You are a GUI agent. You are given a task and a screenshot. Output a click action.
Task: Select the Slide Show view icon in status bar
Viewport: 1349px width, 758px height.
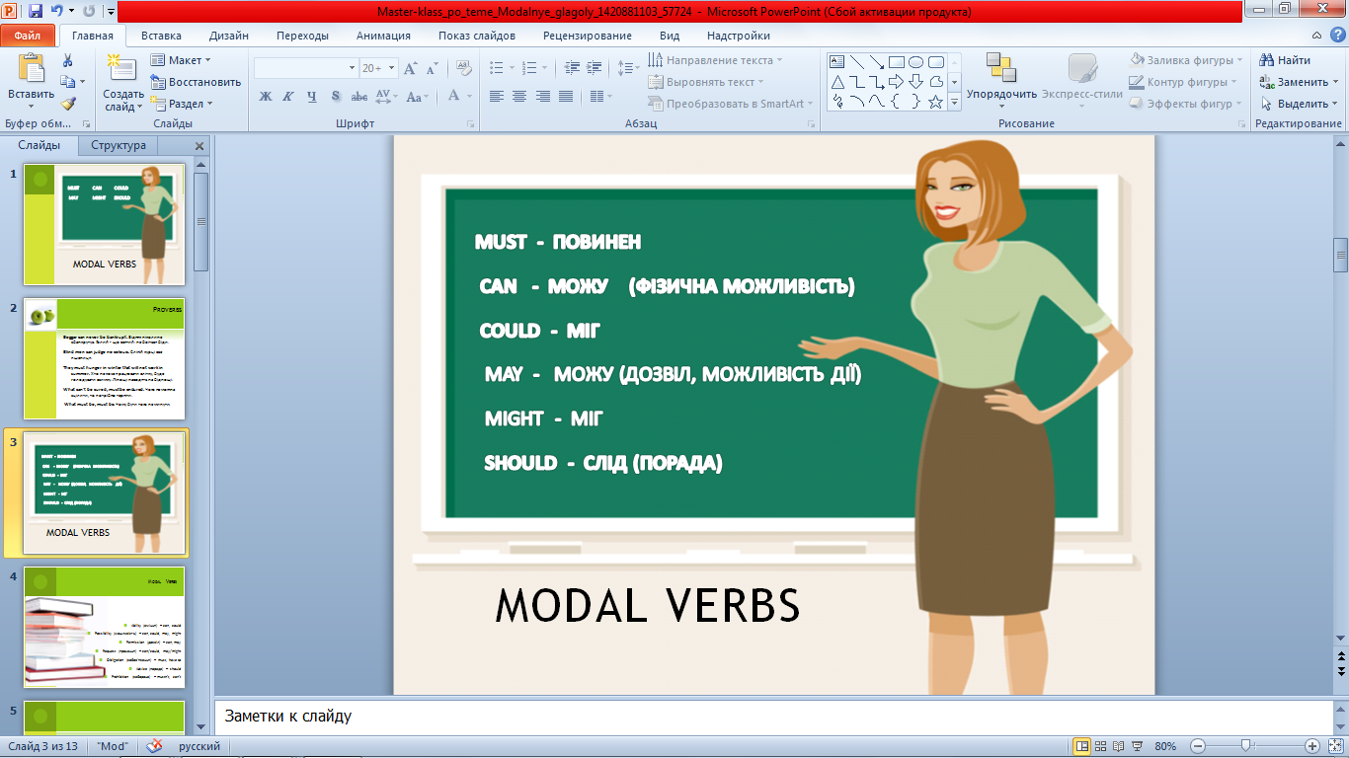[1137, 745]
